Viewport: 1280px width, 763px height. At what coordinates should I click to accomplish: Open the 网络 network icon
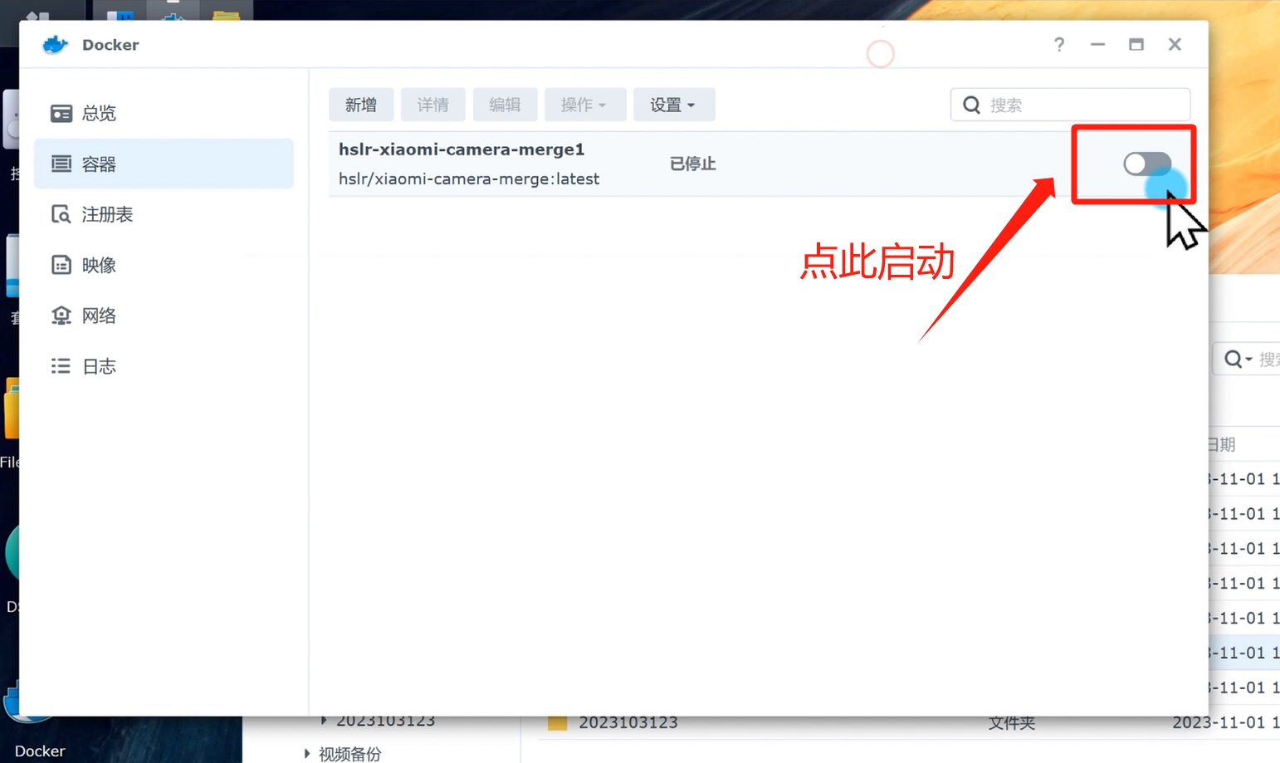pyautogui.click(x=61, y=315)
